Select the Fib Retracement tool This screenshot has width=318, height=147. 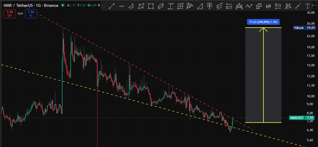point(229,6)
